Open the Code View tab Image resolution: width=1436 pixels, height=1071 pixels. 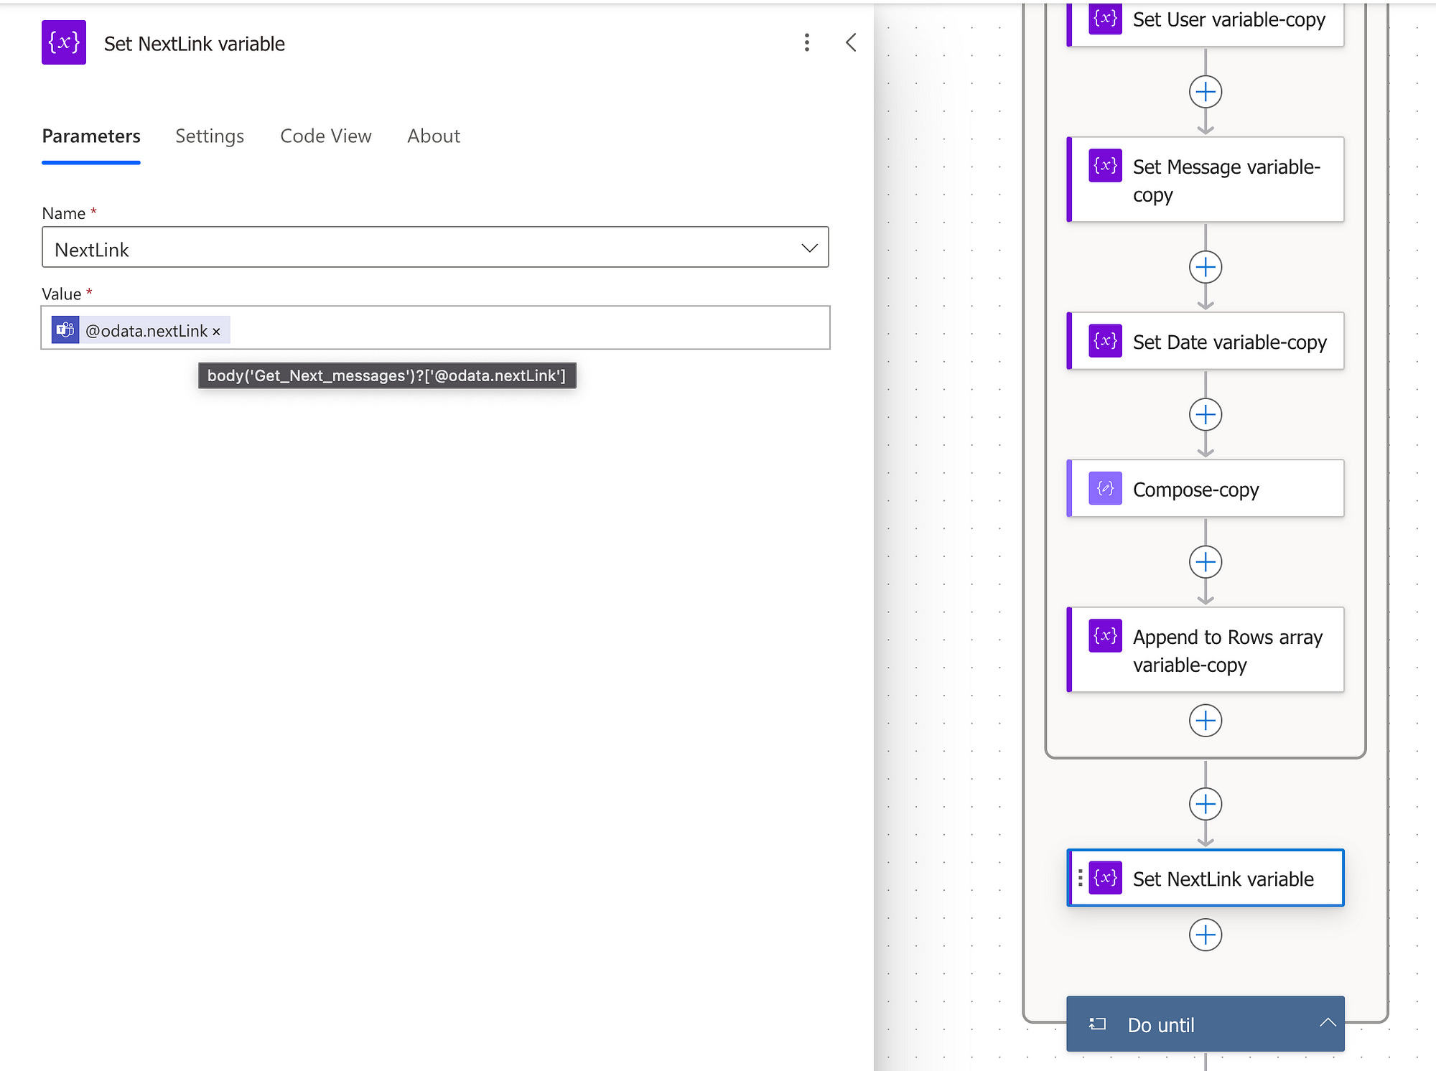pos(325,136)
